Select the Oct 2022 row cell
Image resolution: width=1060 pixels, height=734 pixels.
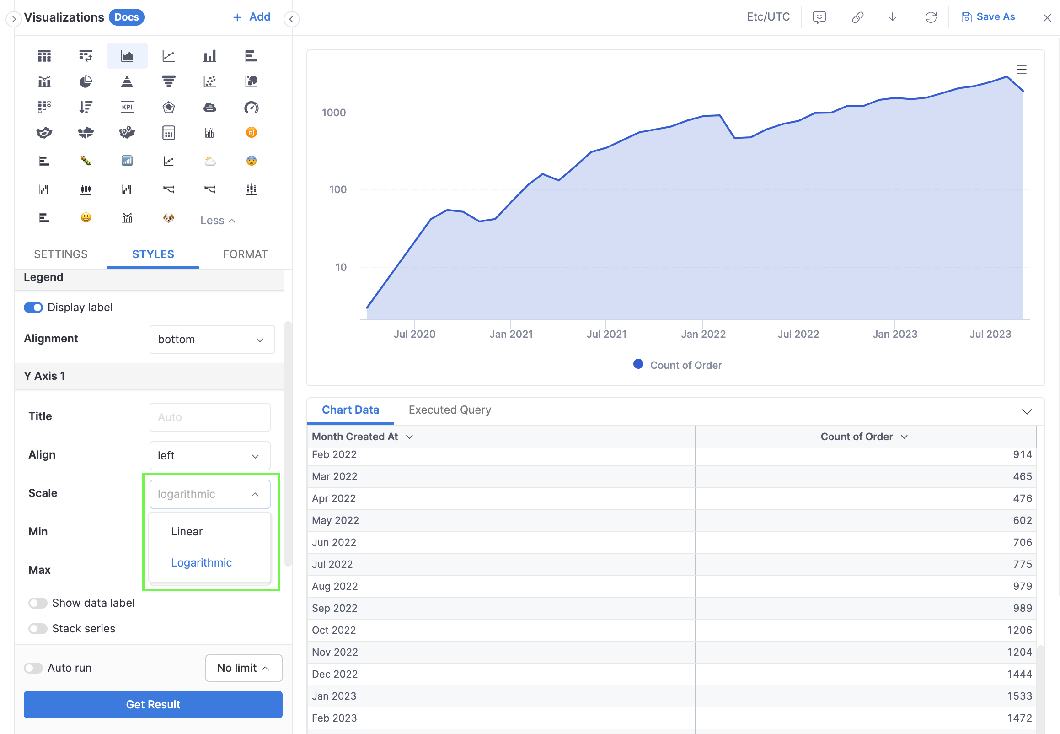tap(501, 630)
